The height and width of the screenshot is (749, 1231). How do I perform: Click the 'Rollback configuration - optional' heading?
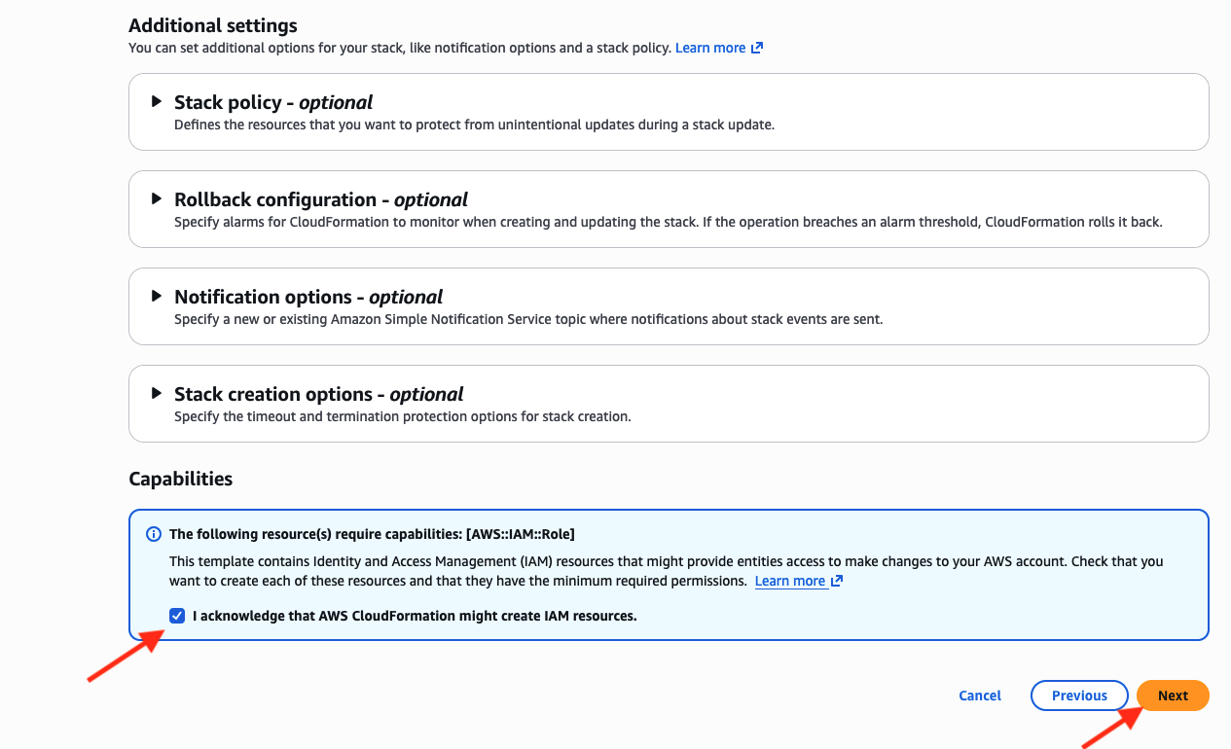pyautogui.click(x=321, y=199)
